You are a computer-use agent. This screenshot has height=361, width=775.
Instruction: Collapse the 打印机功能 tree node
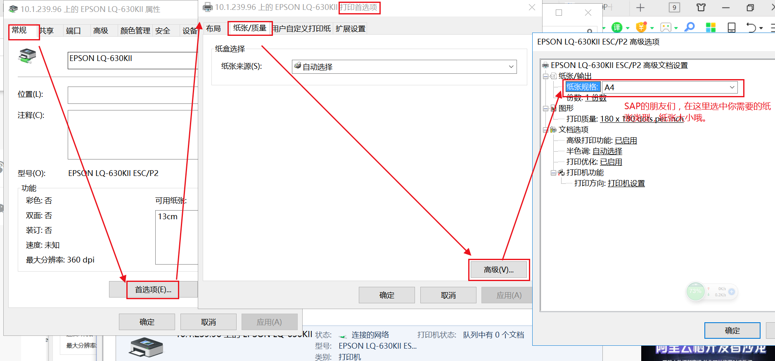554,173
